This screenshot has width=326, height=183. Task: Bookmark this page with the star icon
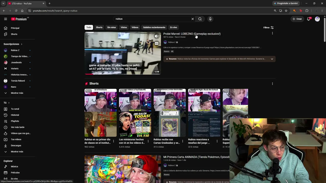pyautogui.click(x=286, y=11)
